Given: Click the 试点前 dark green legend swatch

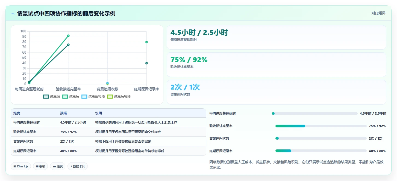Looking at the screenshot, I should (x=46, y=96).
